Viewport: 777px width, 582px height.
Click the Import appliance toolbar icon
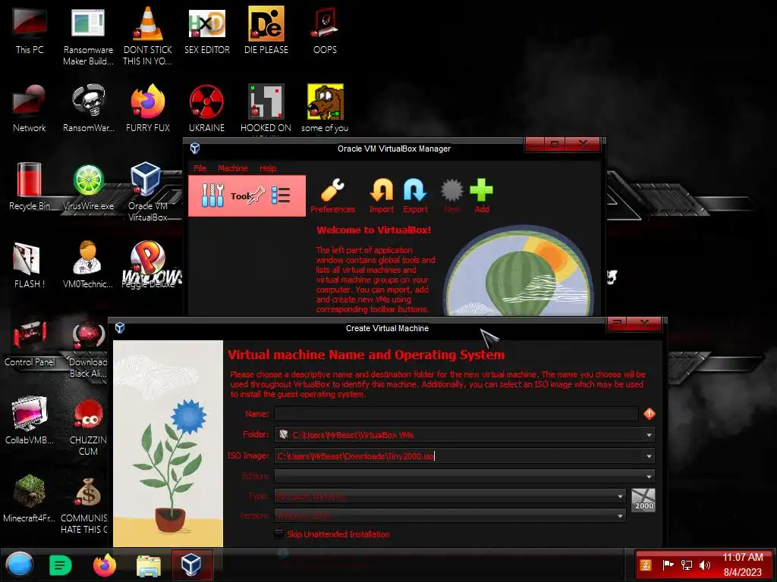click(x=381, y=196)
